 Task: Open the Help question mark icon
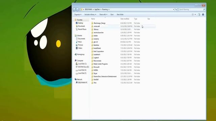[x=203, y=14]
